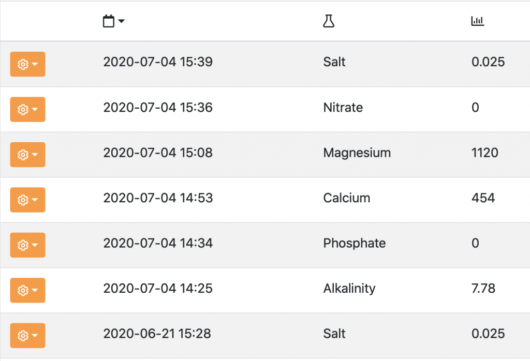
Task: Open the gear menu for the Calcium row
Action: pyautogui.click(x=27, y=200)
